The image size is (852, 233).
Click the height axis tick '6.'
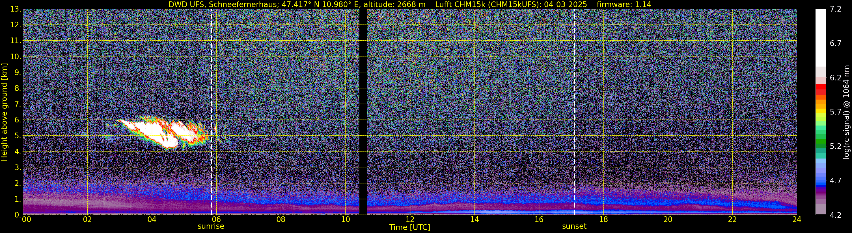[18, 120]
